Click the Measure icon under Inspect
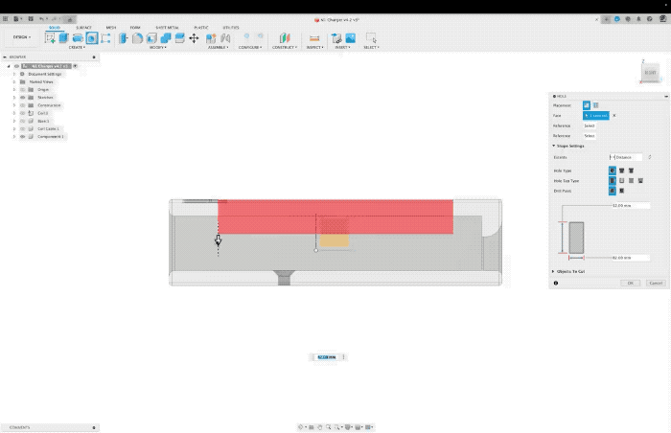The height and width of the screenshot is (433, 671). [313, 38]
